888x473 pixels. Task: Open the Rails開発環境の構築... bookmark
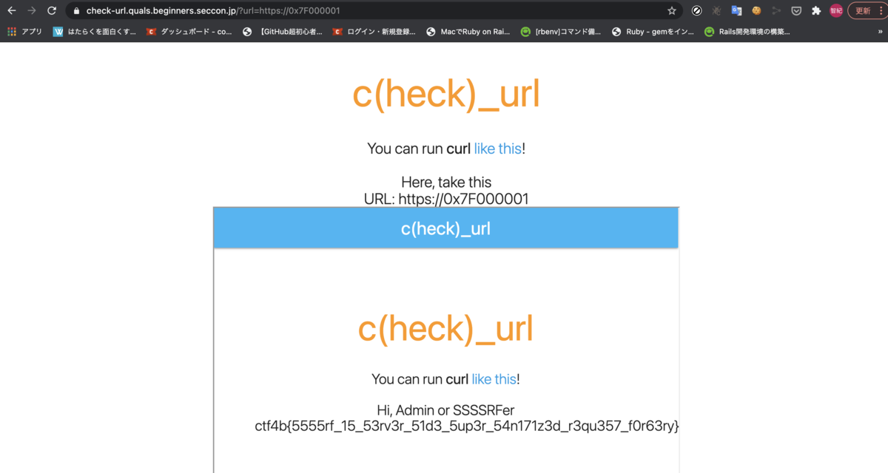click(747, 32)
